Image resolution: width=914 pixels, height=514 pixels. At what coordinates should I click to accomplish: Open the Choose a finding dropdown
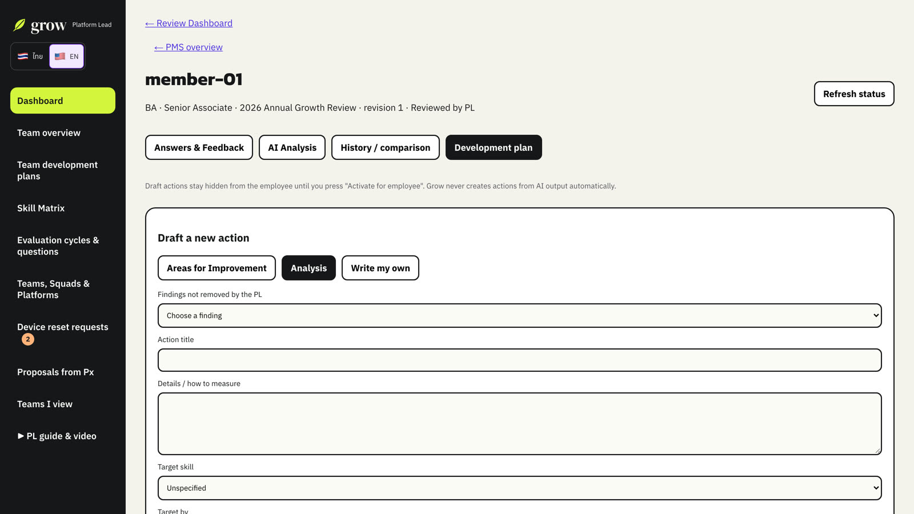coord(520,316)
